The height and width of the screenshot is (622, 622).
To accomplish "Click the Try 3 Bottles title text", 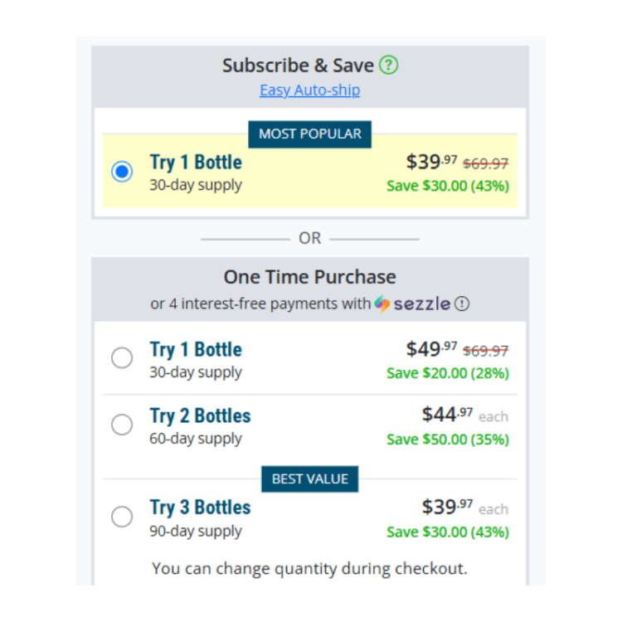I will (201, 508).
